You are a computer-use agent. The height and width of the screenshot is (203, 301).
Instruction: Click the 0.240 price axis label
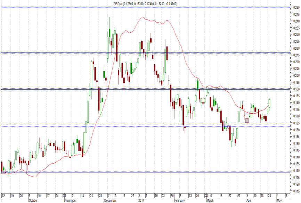tap(296, 21)
